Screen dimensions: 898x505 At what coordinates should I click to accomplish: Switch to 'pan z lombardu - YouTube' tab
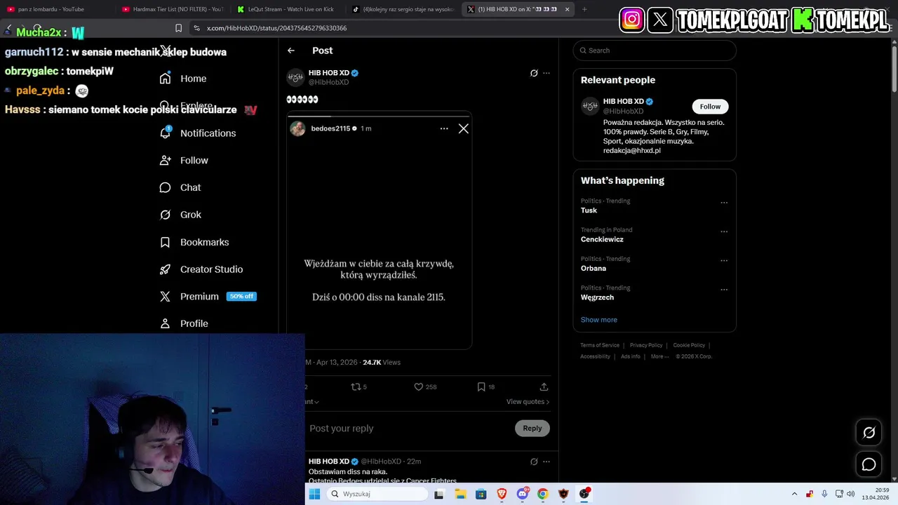tap(51, 9)
